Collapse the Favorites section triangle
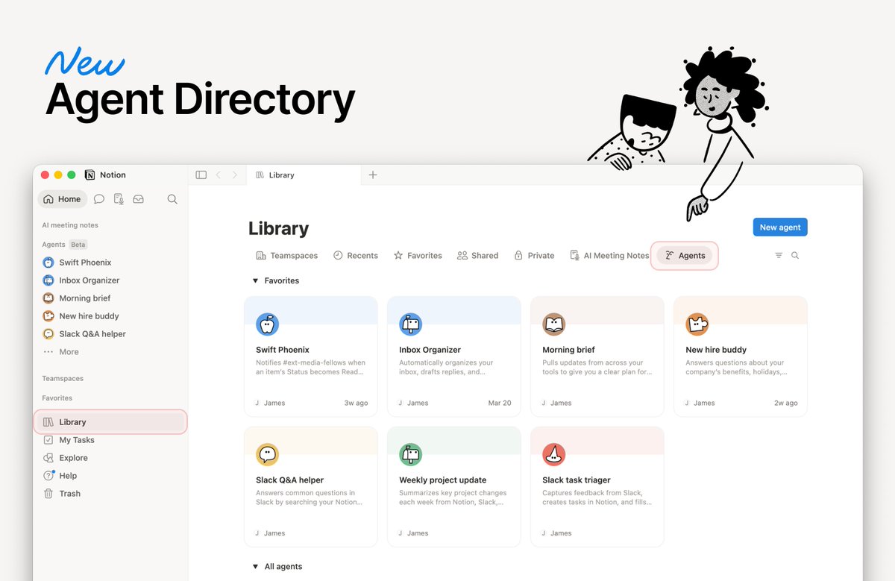 coord(255,281)
